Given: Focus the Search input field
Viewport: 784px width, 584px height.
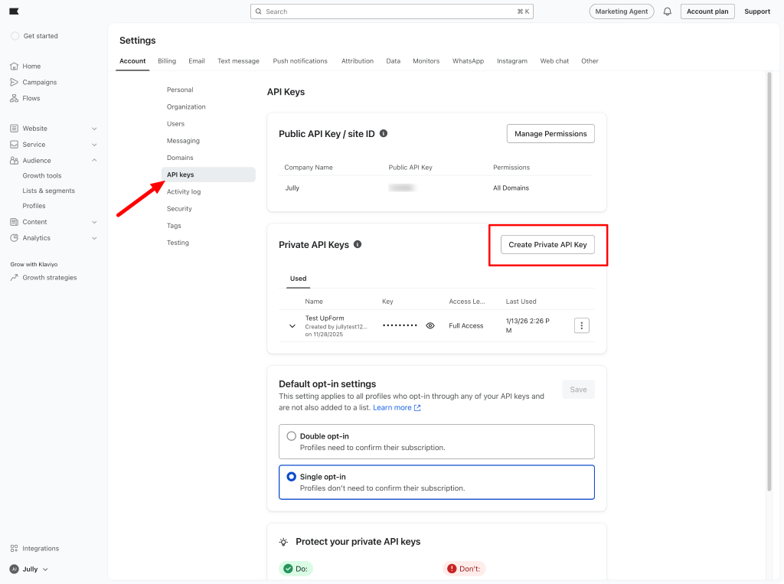Looking at the screenshot, I should pyautogui.click(x=392, y=11).
